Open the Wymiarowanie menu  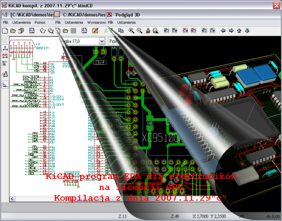(97, 22)
